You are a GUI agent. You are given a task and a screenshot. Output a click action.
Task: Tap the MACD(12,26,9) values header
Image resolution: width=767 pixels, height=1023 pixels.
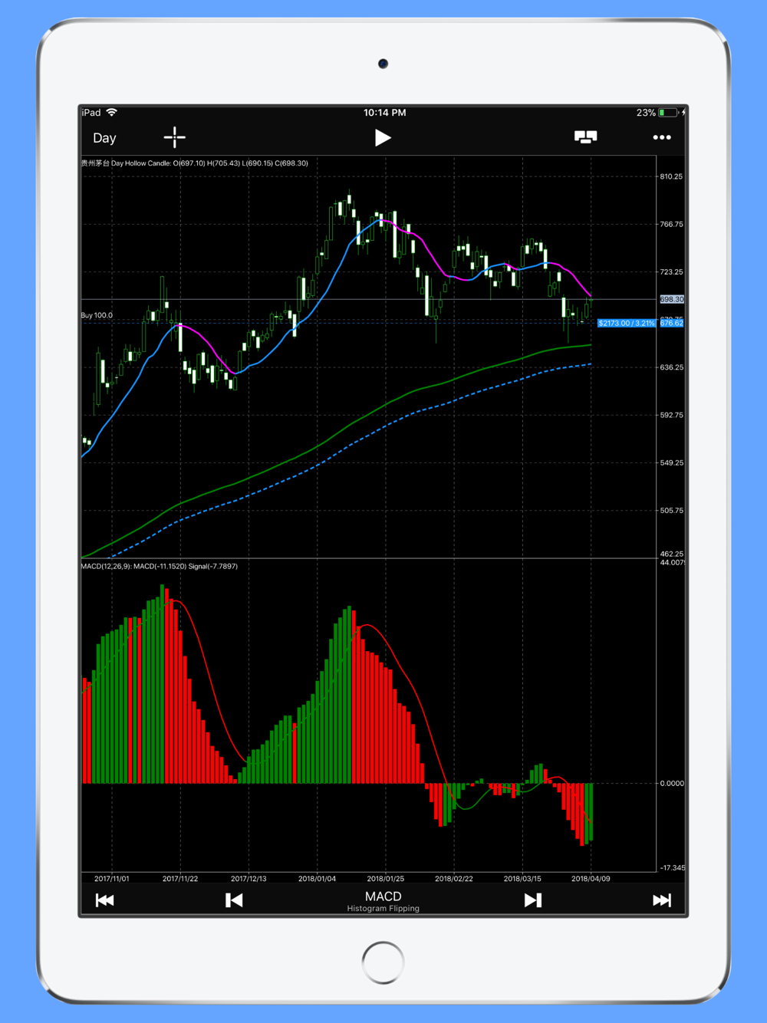click(160, 567)
